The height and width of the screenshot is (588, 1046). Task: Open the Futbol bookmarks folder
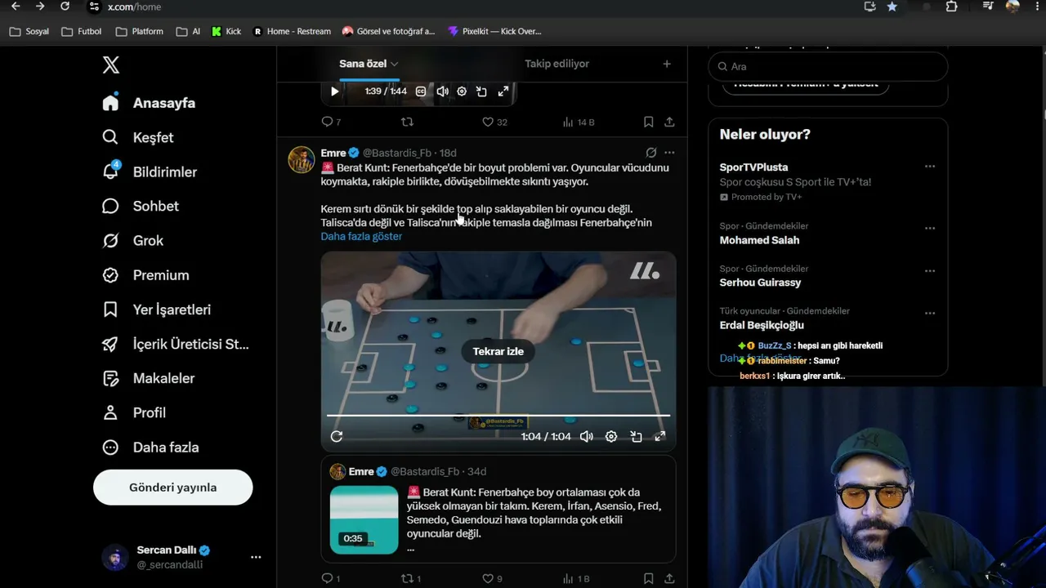click(82, 32)
